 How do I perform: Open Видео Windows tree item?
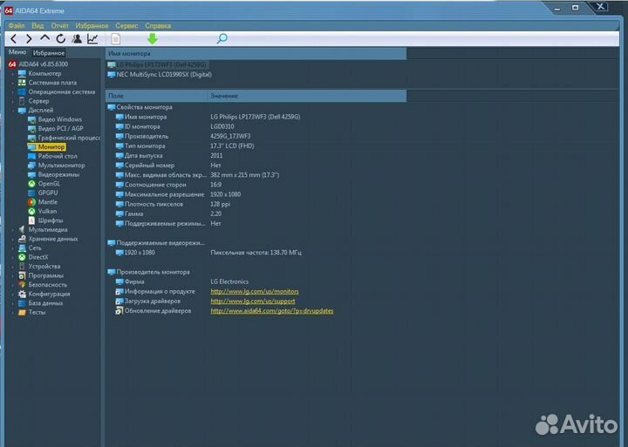point(55,119)
